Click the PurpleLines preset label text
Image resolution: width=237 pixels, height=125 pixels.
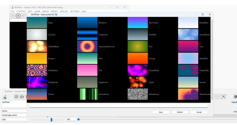pos(53,82)
